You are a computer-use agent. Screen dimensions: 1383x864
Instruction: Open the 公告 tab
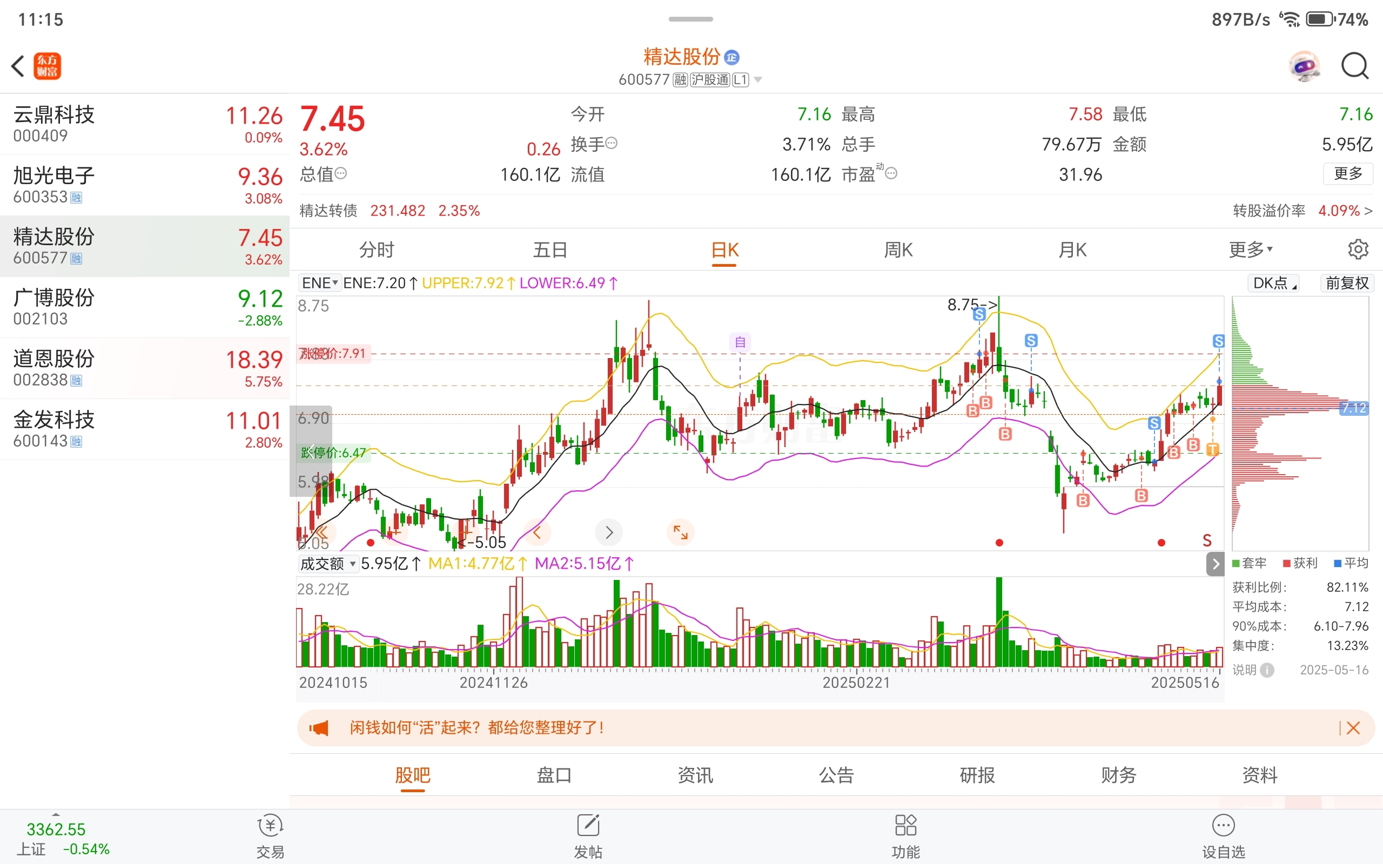pyautogui.click(x=836, y=775)
